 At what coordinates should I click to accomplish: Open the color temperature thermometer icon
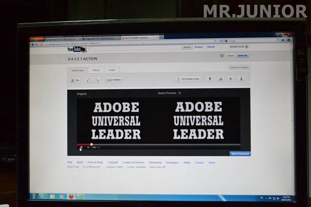pyautogui.click(x=241, y=78)
